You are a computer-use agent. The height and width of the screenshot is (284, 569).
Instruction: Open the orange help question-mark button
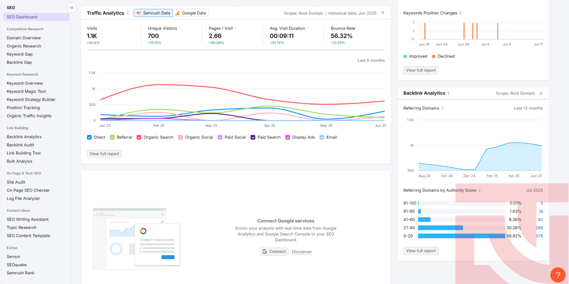click(558, 275)
